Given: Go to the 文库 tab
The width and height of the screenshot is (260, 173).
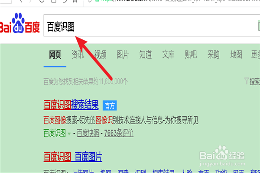Looking at the screenshot, I should (x=168, y=54).
